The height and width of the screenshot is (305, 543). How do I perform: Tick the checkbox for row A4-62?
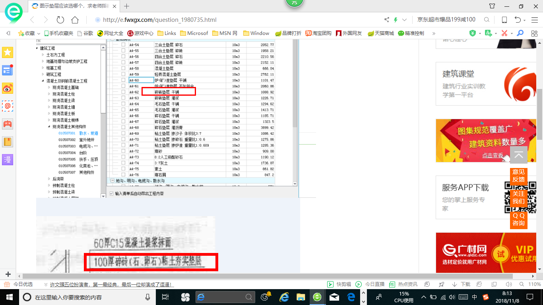point(123,92)
